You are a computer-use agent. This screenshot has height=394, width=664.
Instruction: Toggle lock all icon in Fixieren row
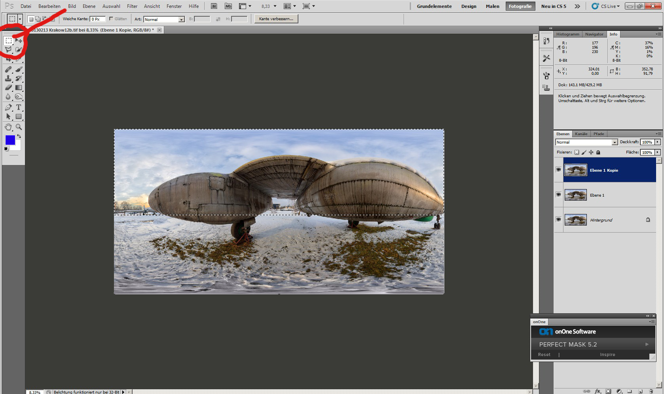(x=598, y=152)
